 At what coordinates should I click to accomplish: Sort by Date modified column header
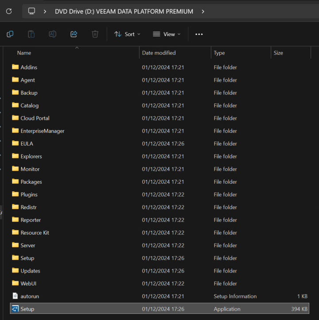tap(159, 53)
